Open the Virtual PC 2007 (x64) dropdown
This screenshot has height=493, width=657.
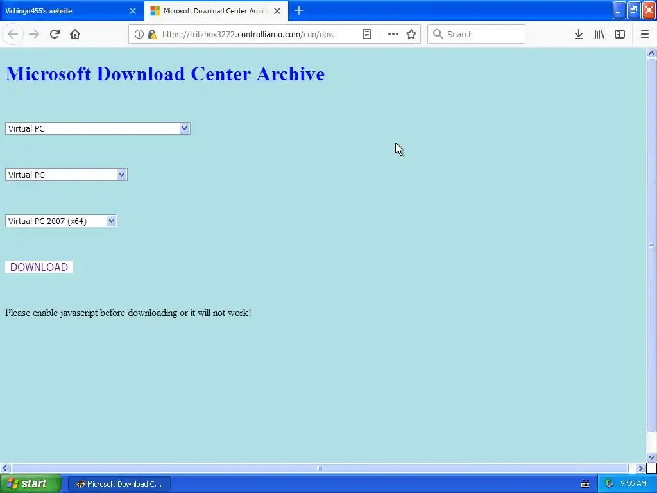(x=61, y=221)
